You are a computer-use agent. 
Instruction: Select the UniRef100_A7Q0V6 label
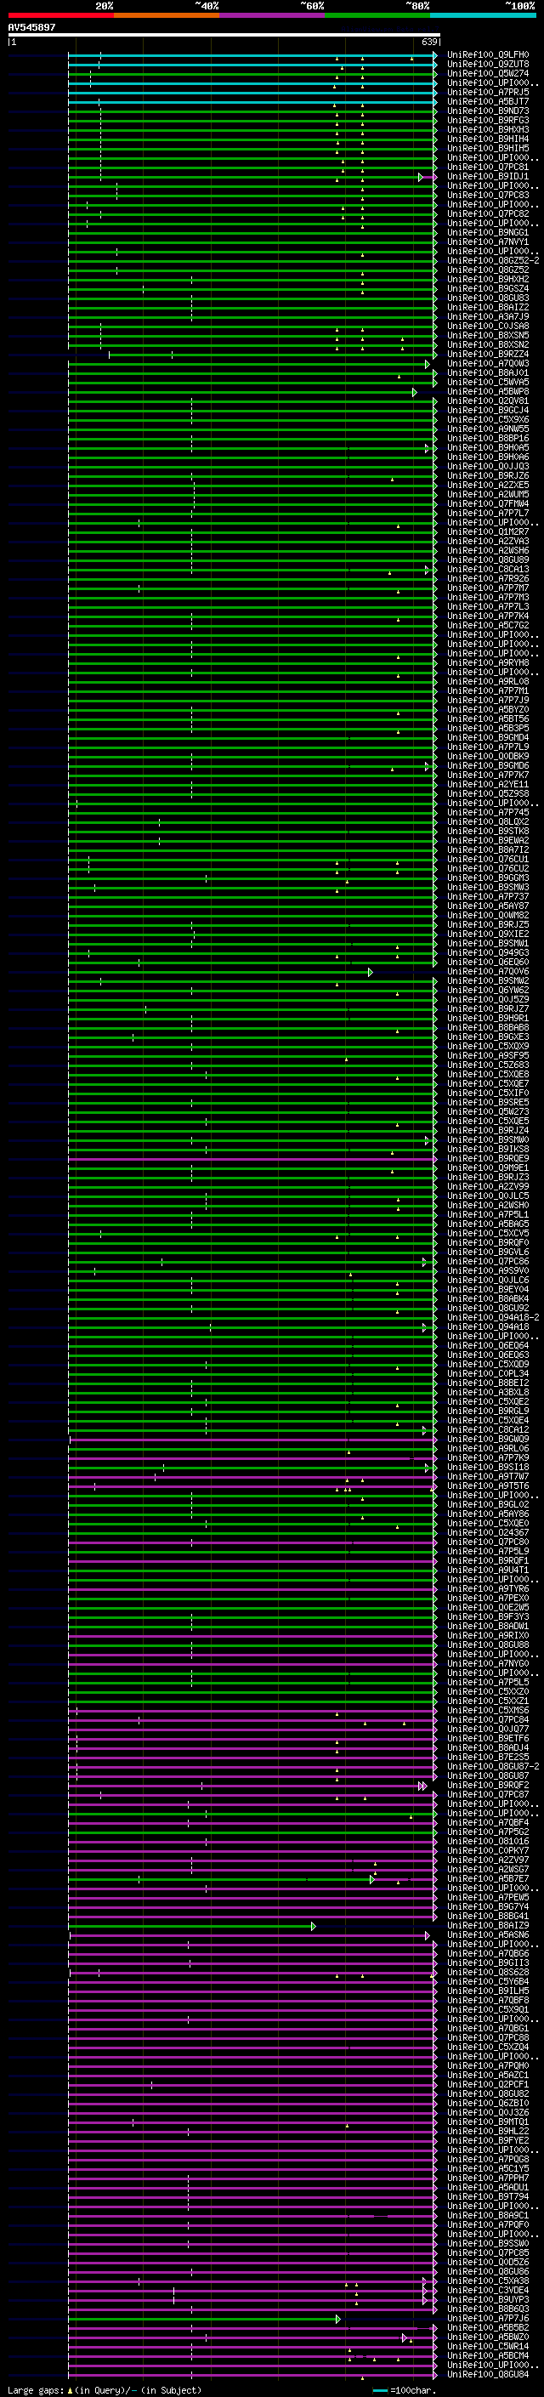488,970
